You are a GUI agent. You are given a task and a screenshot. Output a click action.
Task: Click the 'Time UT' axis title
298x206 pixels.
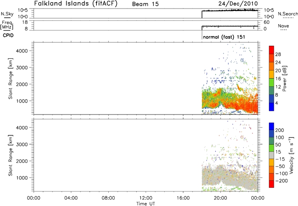tap(146, 204)
